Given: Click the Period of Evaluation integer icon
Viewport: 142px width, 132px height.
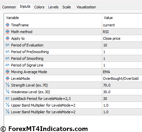Looking at the screenshot, I should coord(7,45).
